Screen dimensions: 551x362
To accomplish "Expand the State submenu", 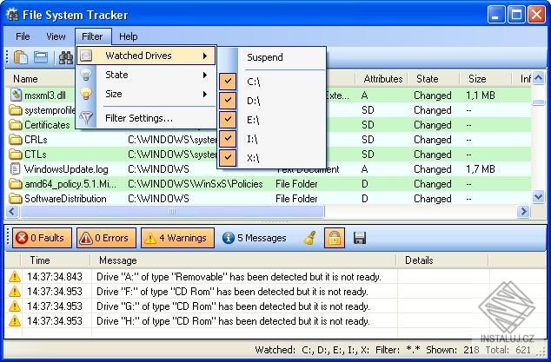I will [x=146, y=75].
